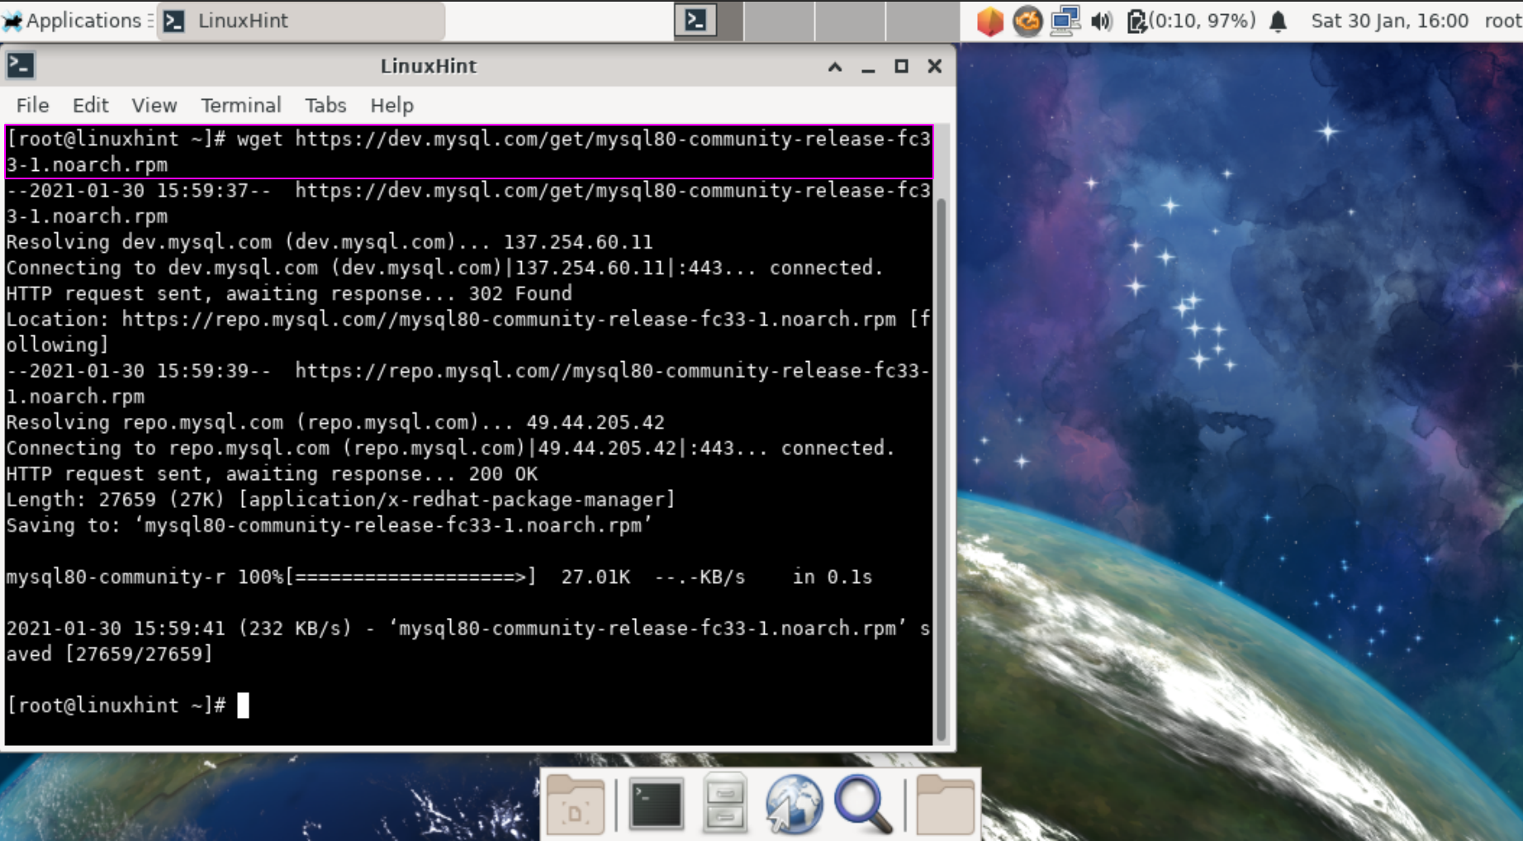This screenshot has height=841, width=1523.
Task: Minimize the LinuxHint terminal window
Action: coord(868,66)
